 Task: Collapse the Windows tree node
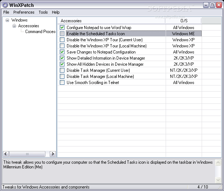[x=7, y=20]
